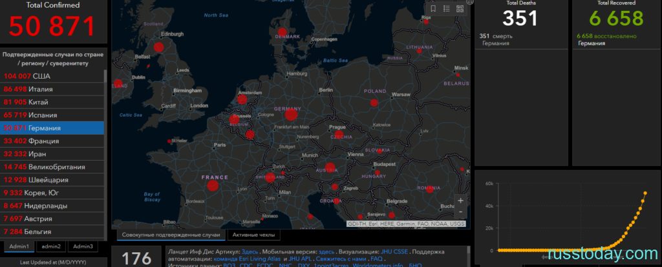Select Китай row with 81 905 cases
Image resolution: width=662 pixels, height=267 pixels.
(52, 103)
